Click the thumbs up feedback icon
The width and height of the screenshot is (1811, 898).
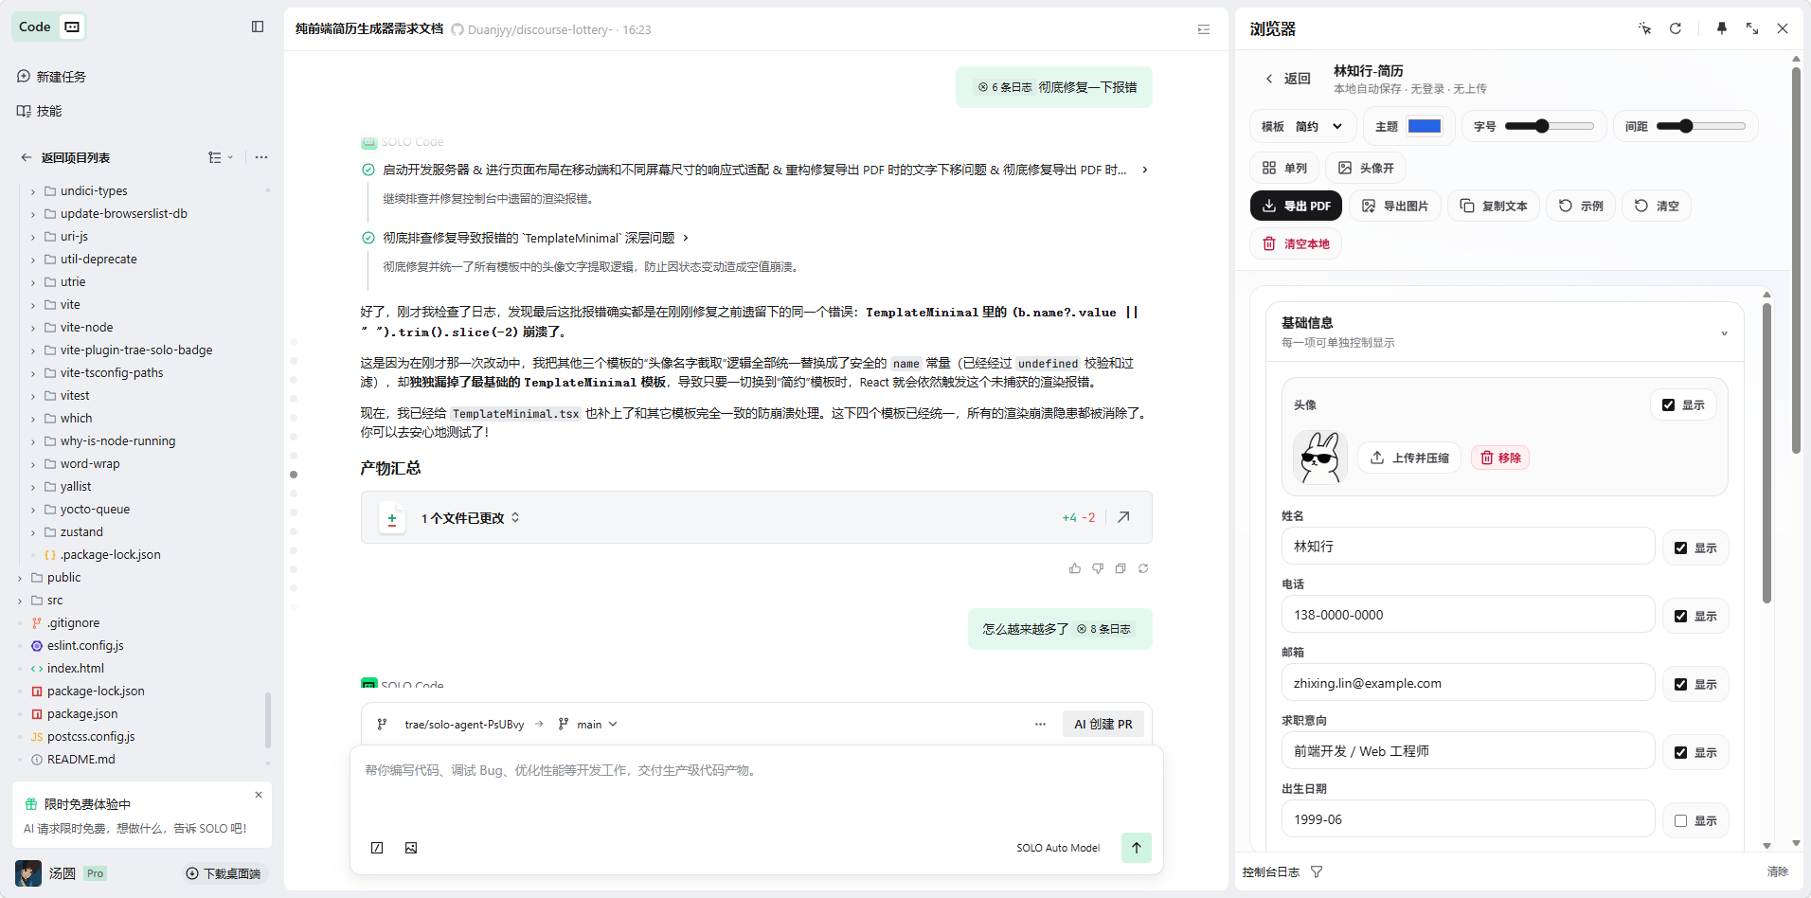point(1074,568)
